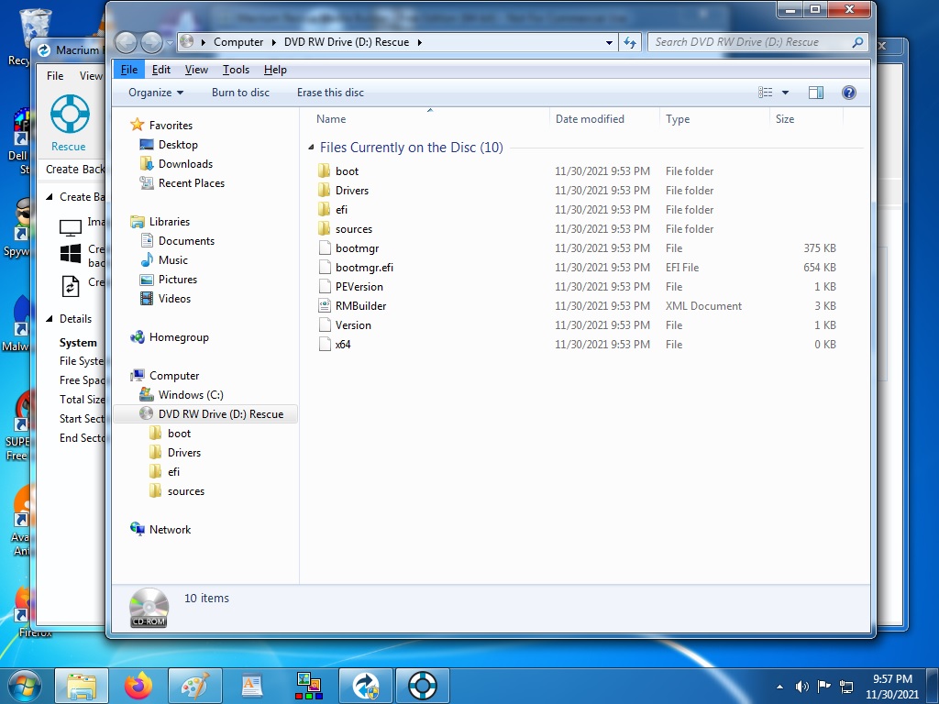
Task: Click the Rescue lifebuoy icon in Macrium
Action: tap(70, 114)
